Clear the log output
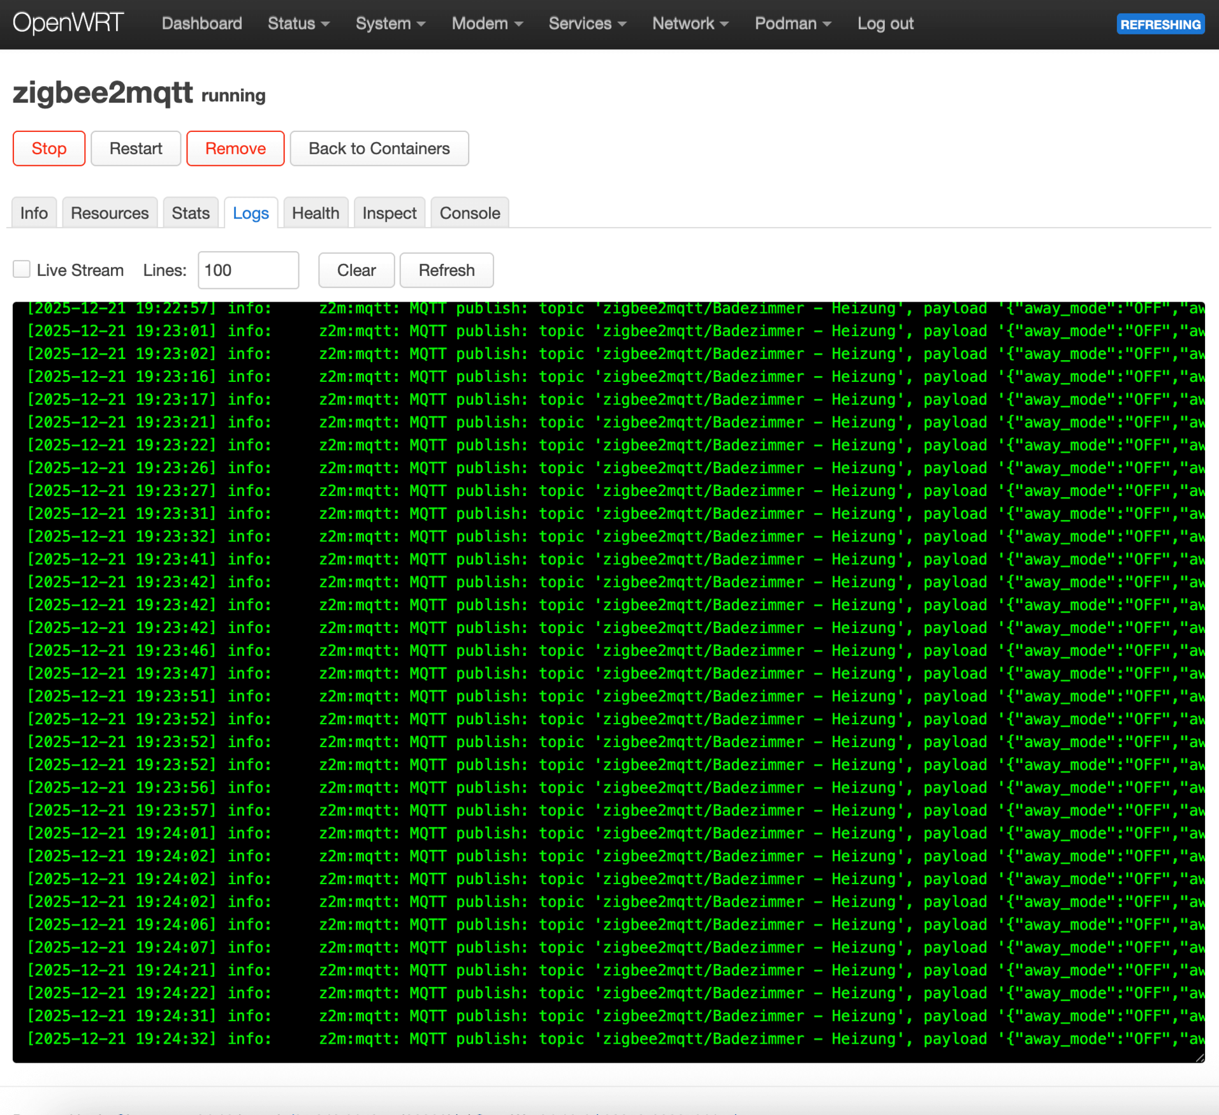 [x=356, y=270]
